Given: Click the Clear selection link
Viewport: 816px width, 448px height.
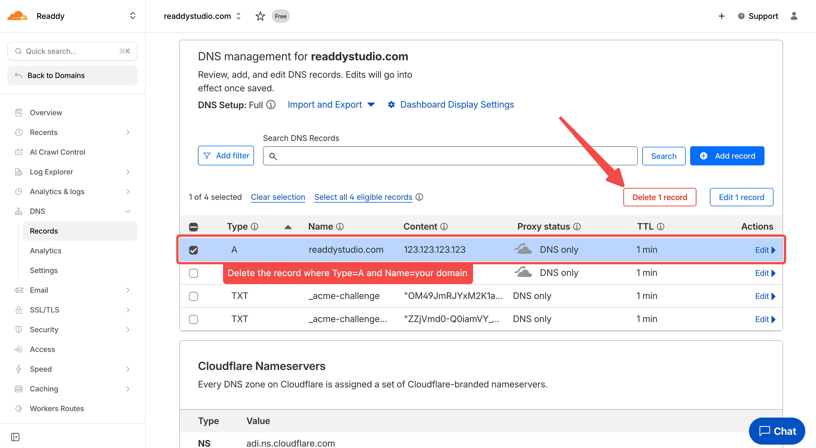Looking at the screenshot, I should point(278,197).
